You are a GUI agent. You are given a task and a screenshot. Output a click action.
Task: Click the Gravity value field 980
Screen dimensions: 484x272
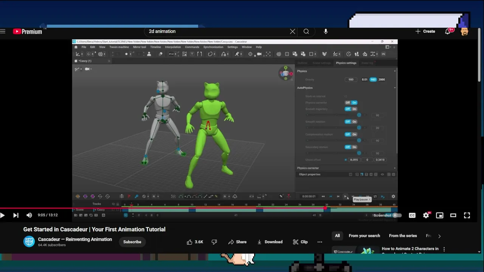(x=351, y=80)
